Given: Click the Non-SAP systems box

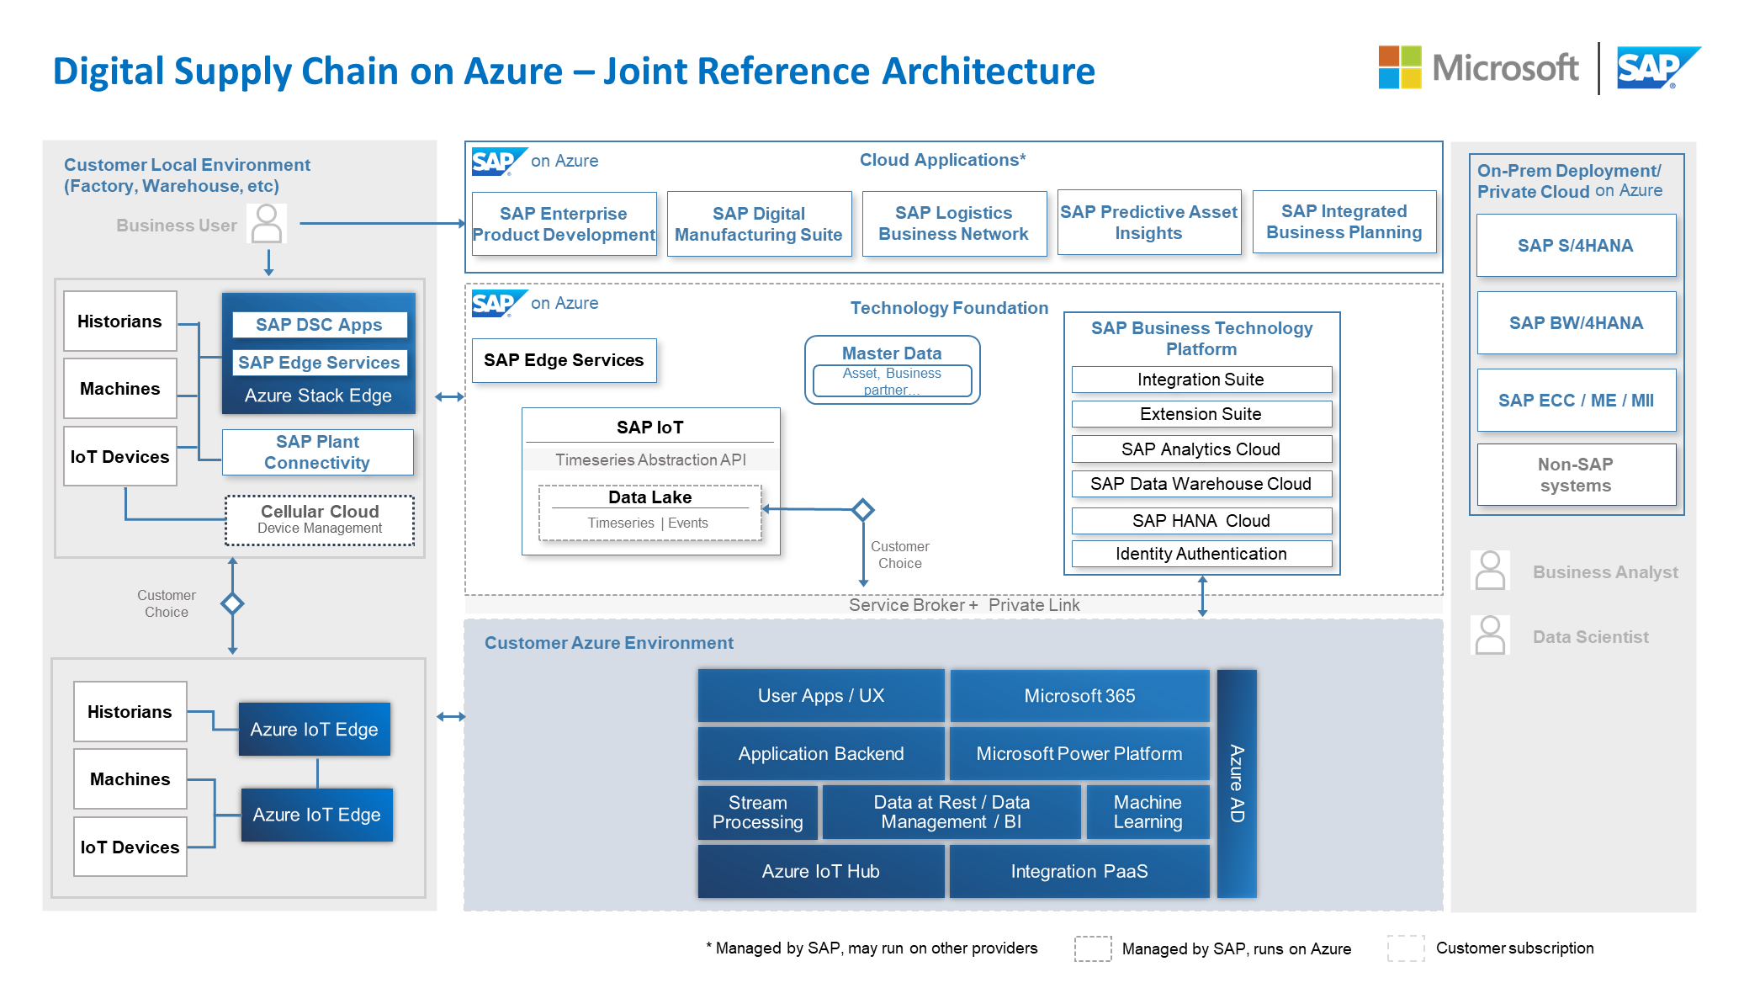Looking at the screenshot, I should [x=1576, y=475].
